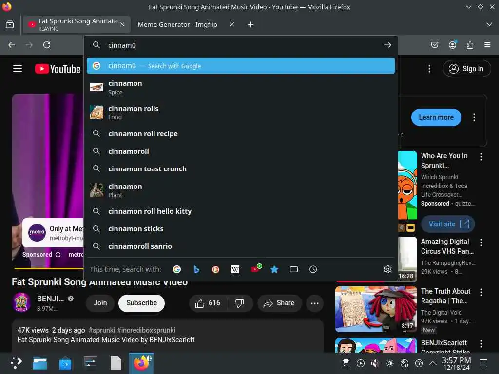Open options for BENJIxScarlett video

point(481,344)
